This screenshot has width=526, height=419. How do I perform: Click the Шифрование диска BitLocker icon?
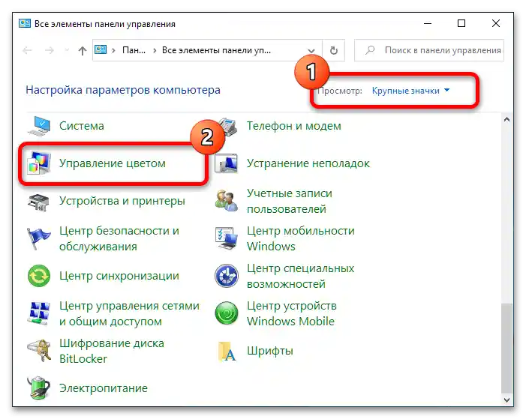tap(39, 351)
